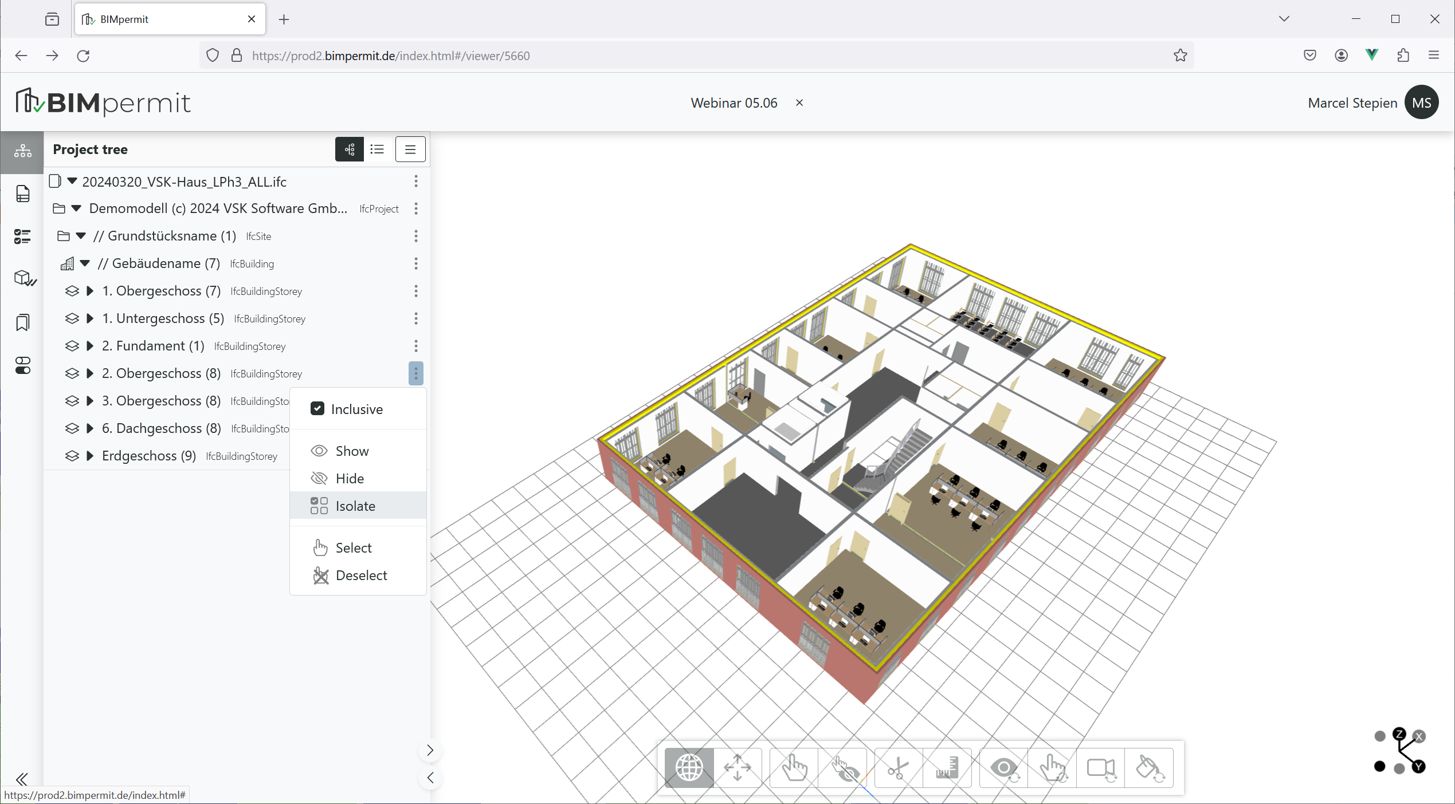This screenshot has height=804, width=1455.
Task: Tick the checkbox beside the IFC file
Action: point(55,182)
